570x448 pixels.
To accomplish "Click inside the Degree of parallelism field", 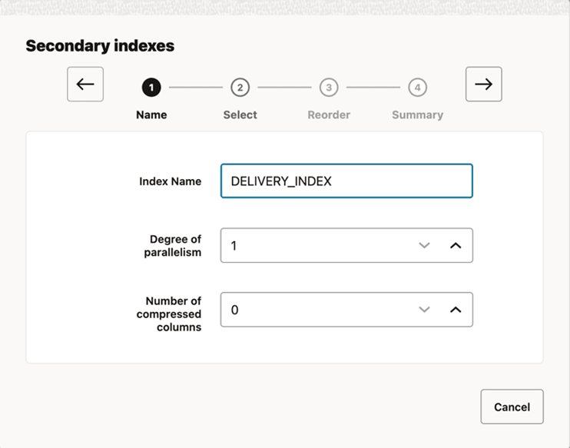I will coord(315,246).
